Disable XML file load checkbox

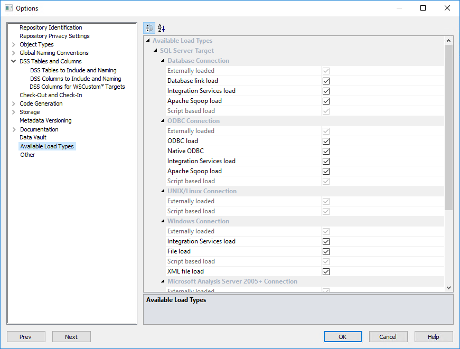[x=326, y=271]
